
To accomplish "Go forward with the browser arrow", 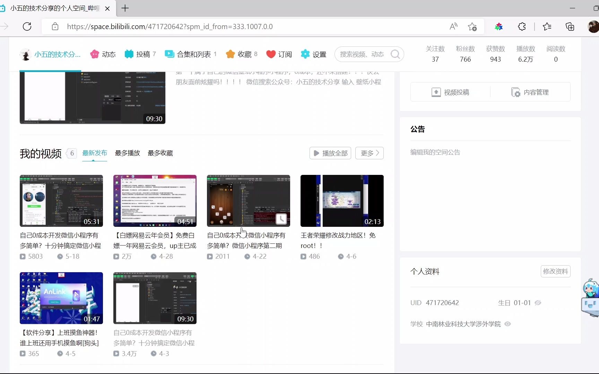I will (4, 27).
